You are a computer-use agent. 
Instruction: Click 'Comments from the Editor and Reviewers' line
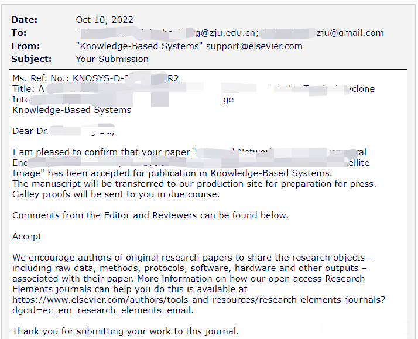coord(150,215)
